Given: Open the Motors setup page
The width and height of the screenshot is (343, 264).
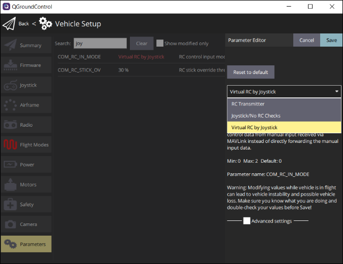Looking at the screenshot, I should click(x=26, y=184).
